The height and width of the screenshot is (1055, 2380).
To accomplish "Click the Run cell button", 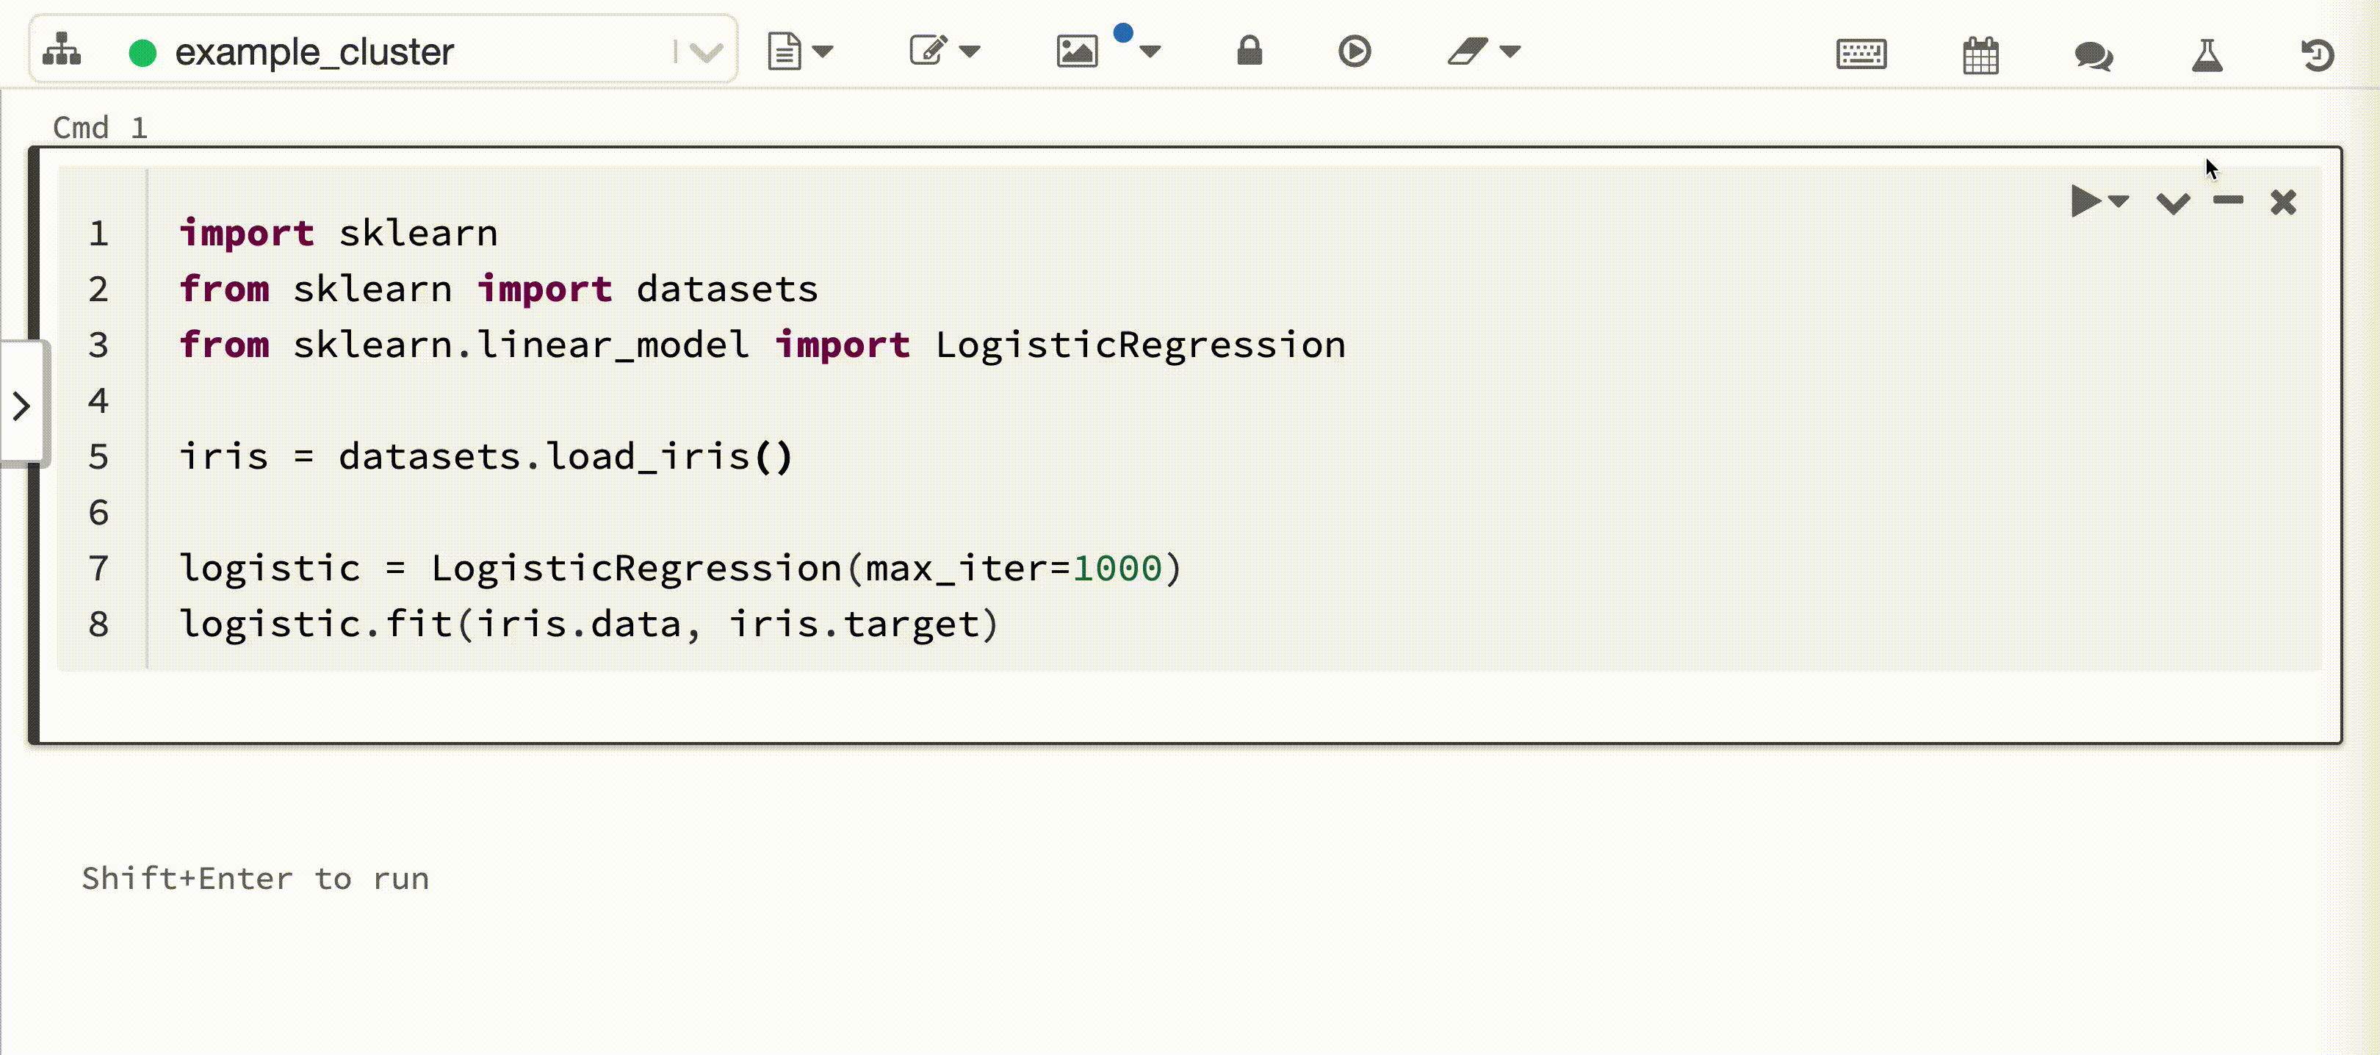I will (2085, 202).
